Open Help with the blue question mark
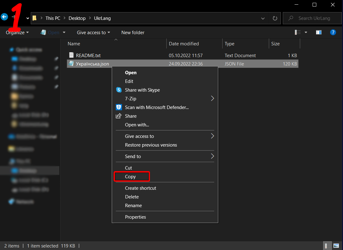Screen dimensions: 343x250 (x=333, y=32)
